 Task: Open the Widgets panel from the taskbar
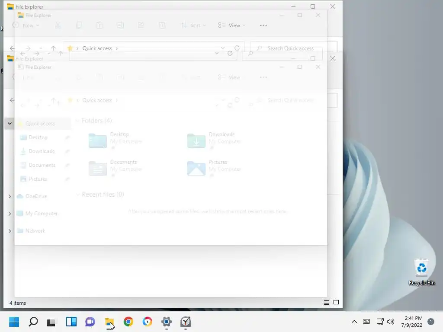click(71, 322)
